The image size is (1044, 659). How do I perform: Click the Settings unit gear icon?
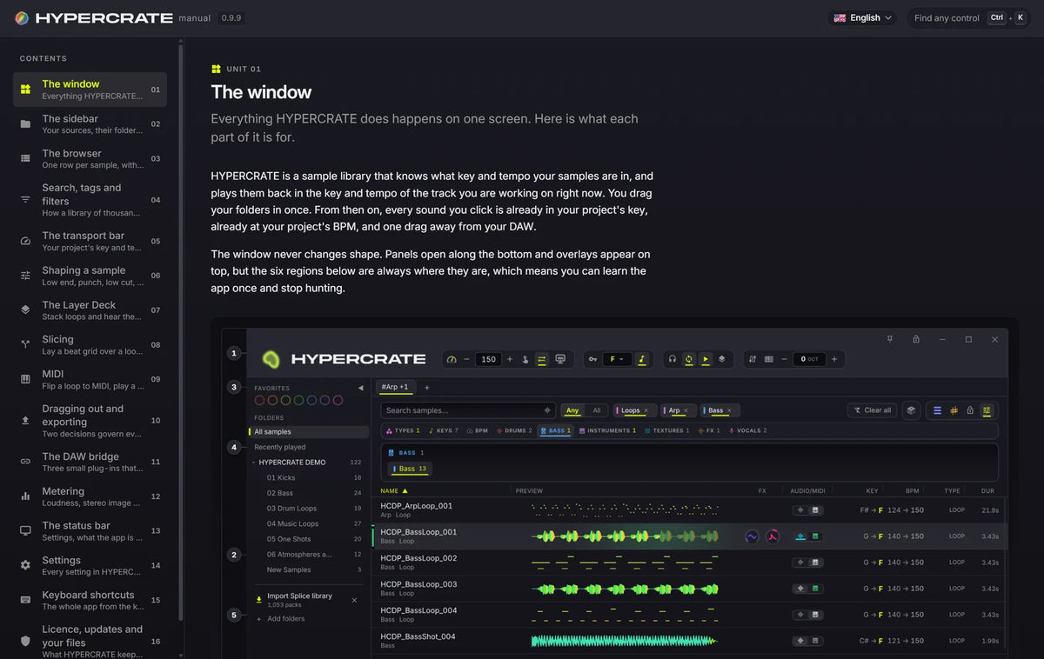[x=25, y=565]
